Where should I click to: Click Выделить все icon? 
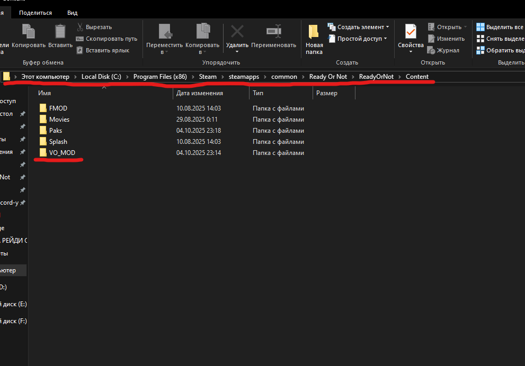(480, 27)
